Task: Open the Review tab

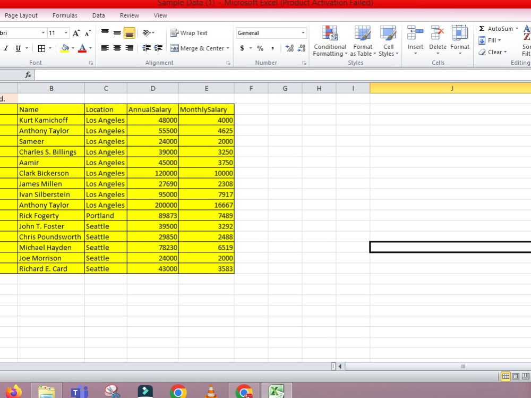Action: [x=130, y=15]
